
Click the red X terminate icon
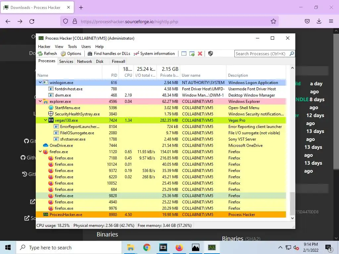200,54
